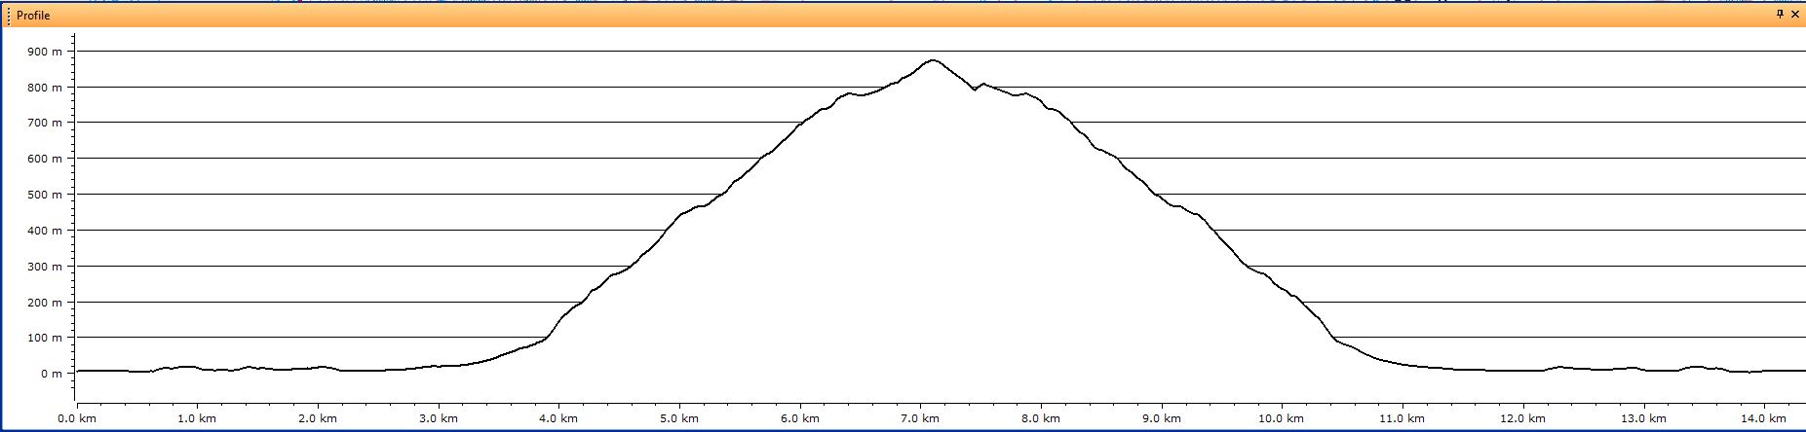Click the 13.0 km distance axis label

click(x=1643, y=418)
